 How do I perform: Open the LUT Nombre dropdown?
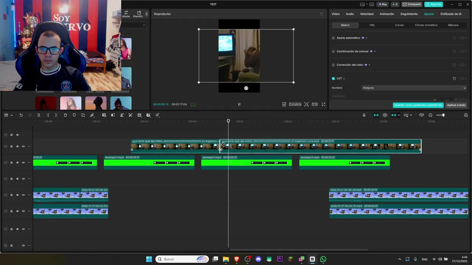[x=414, y=88]
